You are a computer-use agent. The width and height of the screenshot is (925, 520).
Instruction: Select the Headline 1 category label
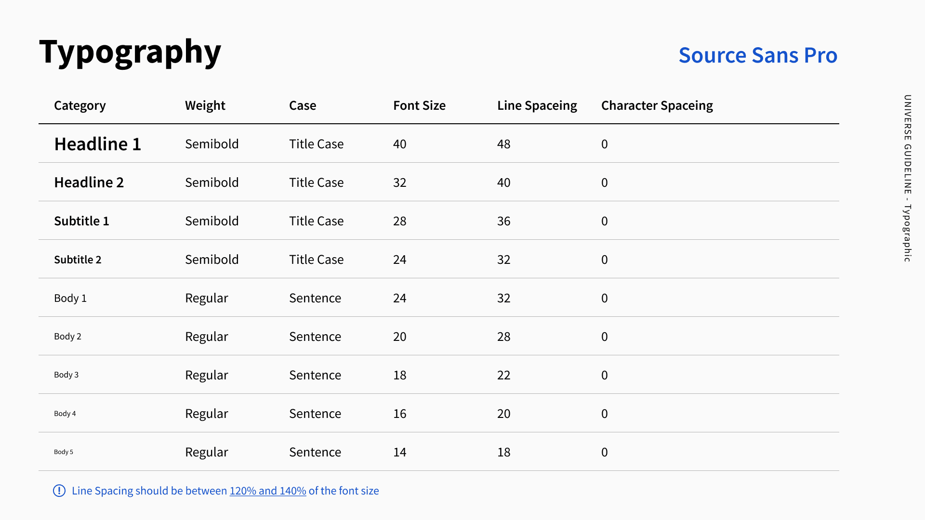click(97, 144)
